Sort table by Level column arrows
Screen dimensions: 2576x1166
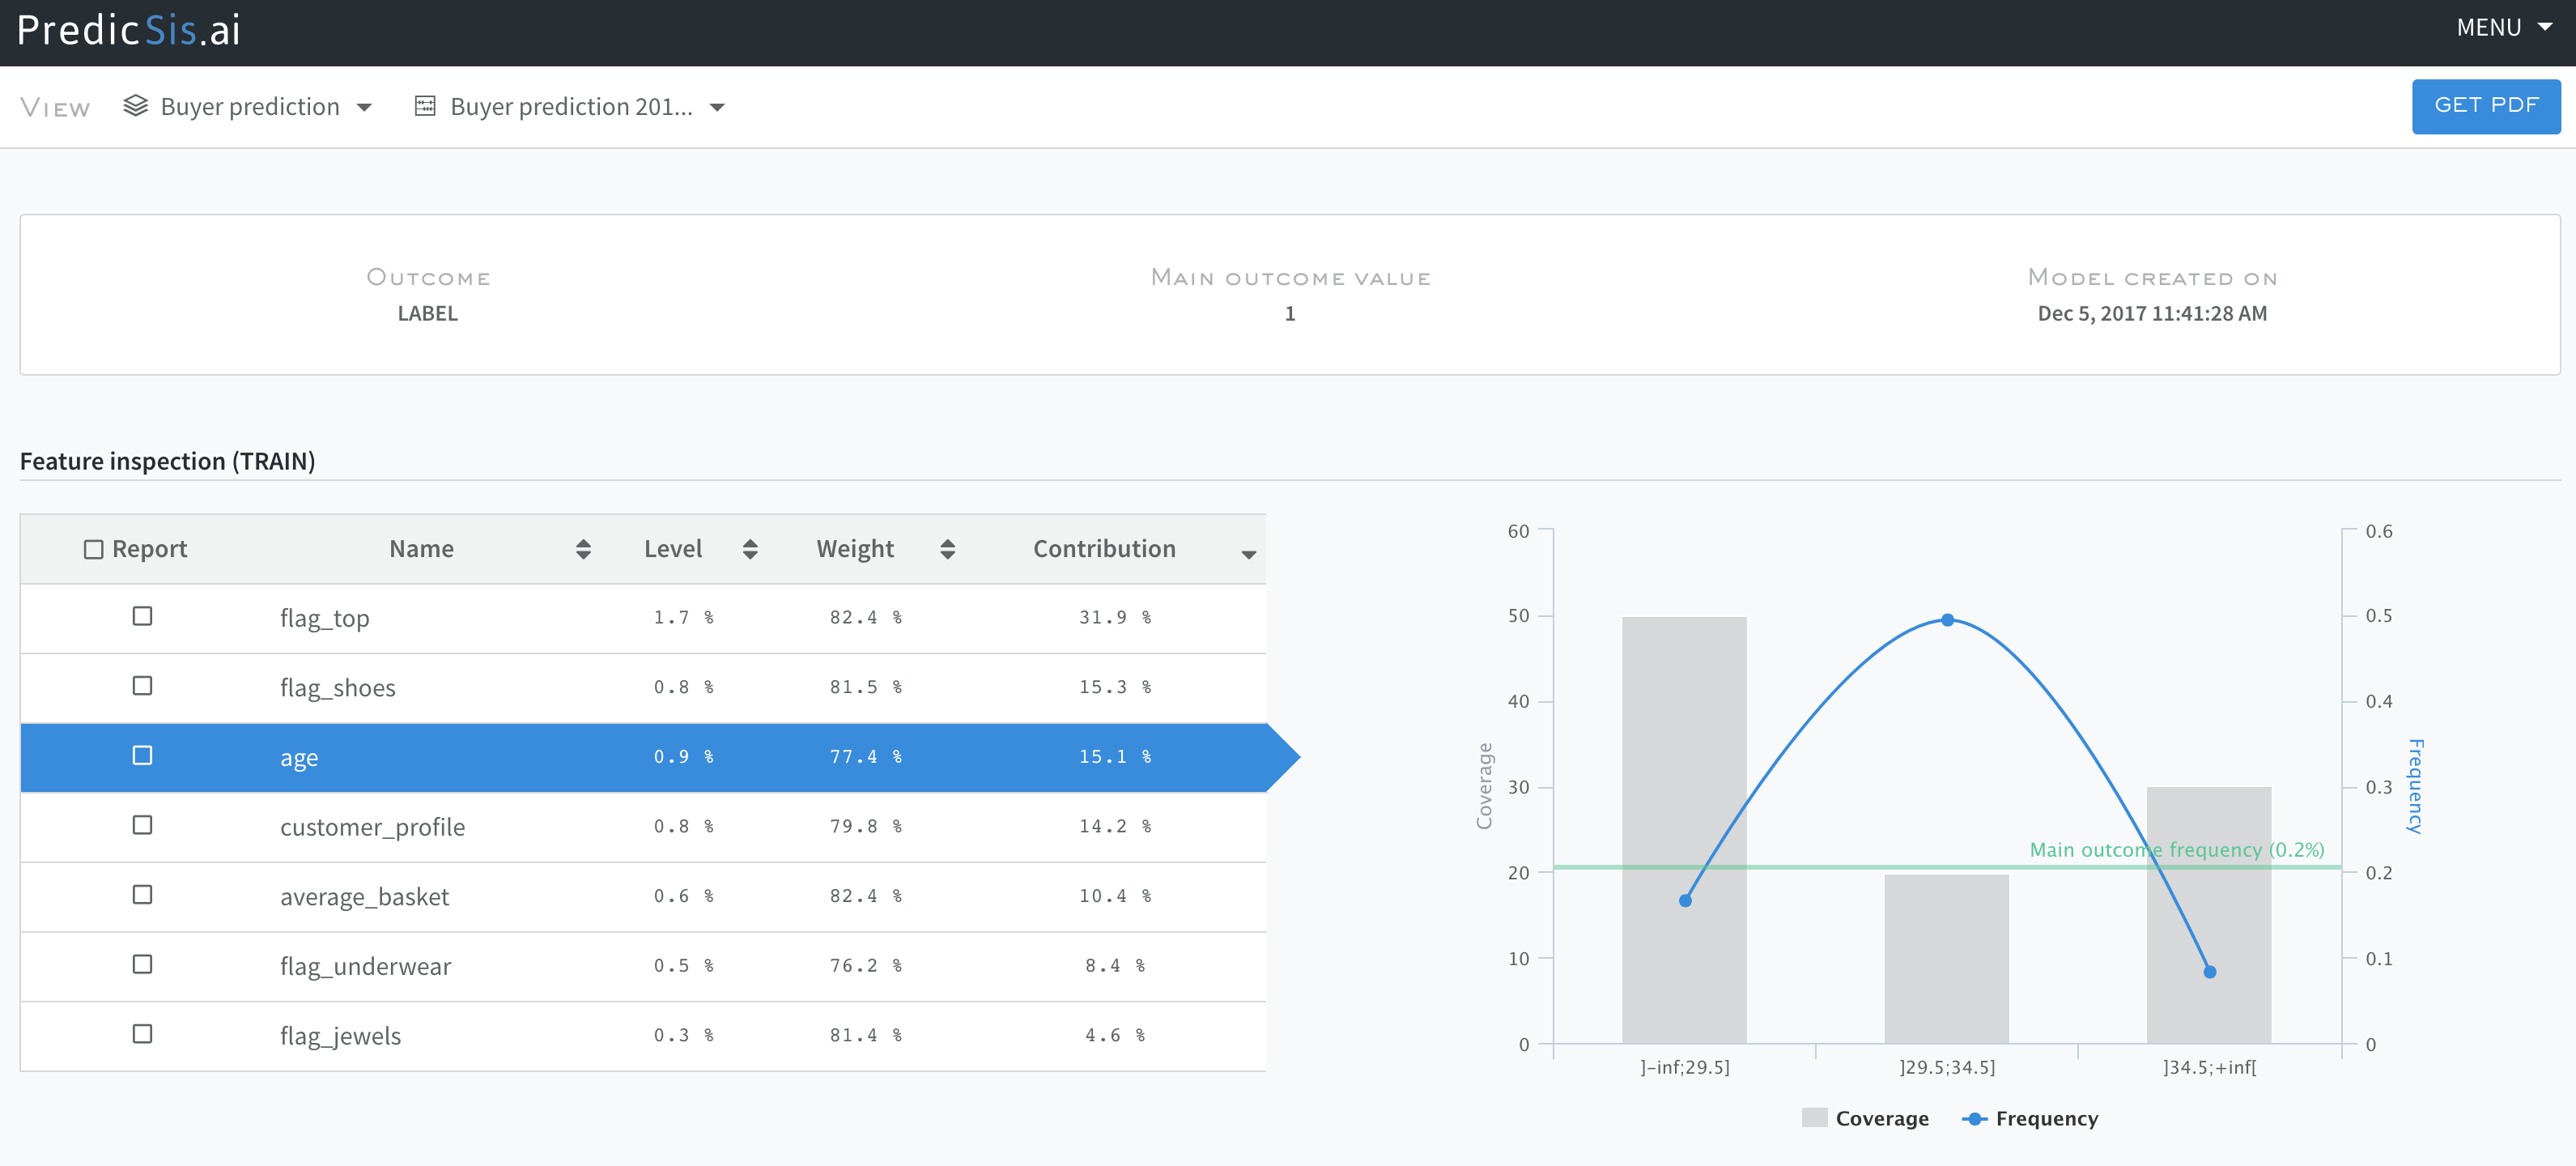[x=750, y=549]
